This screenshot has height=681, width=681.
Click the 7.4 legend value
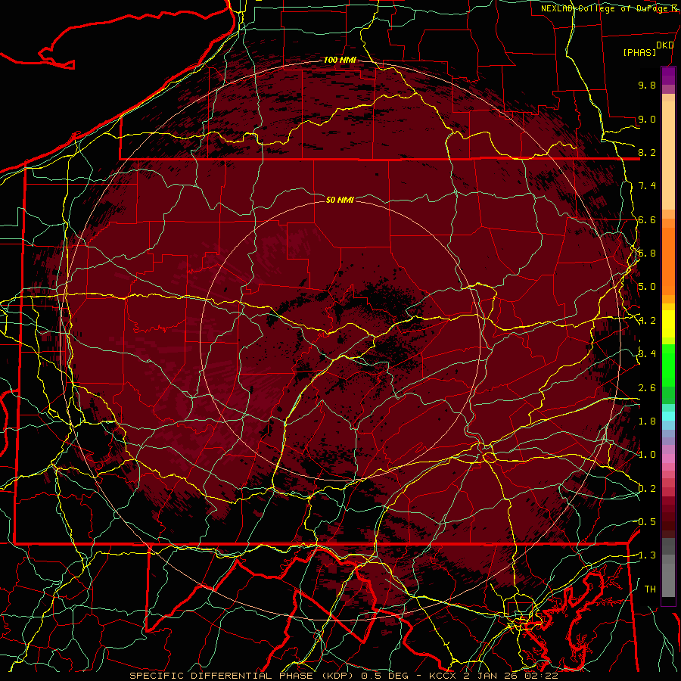point(647,186)
